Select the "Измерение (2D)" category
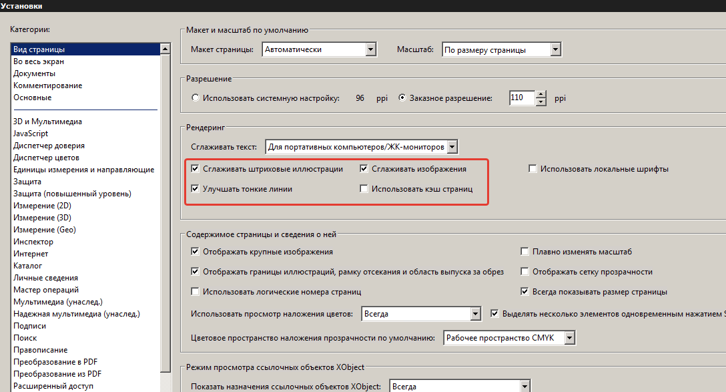 click(42, 206)
